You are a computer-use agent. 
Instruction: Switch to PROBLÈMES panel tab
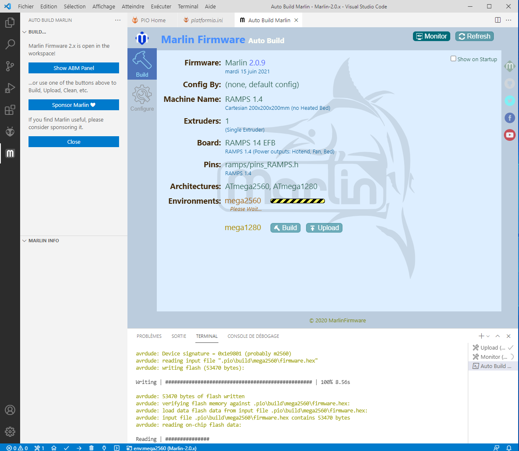[149, 336]
